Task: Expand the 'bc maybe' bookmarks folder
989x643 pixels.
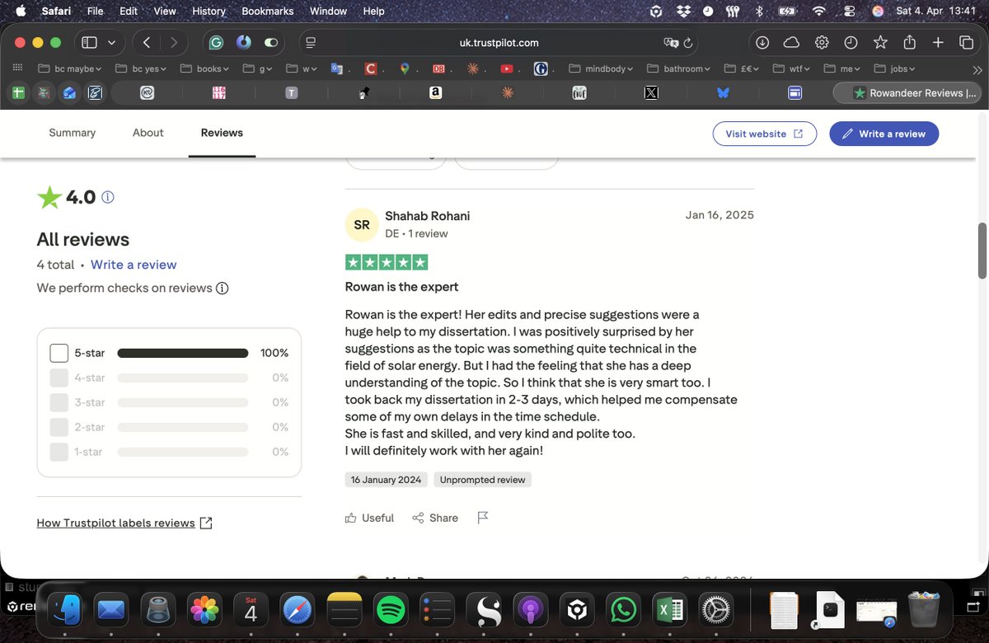Action: coord(68,69)
